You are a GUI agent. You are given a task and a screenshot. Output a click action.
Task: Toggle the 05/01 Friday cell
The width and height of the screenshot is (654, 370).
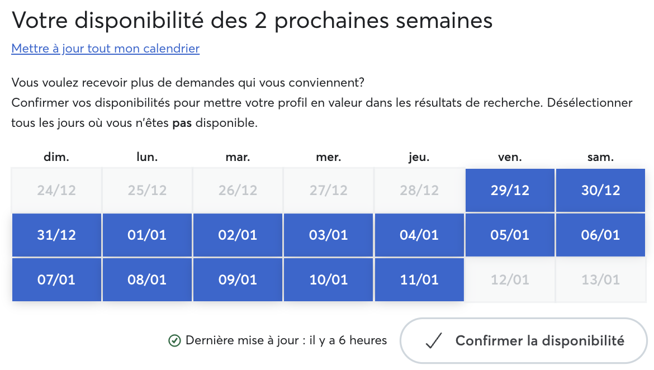pyautogui.click(x=510, y=235)
